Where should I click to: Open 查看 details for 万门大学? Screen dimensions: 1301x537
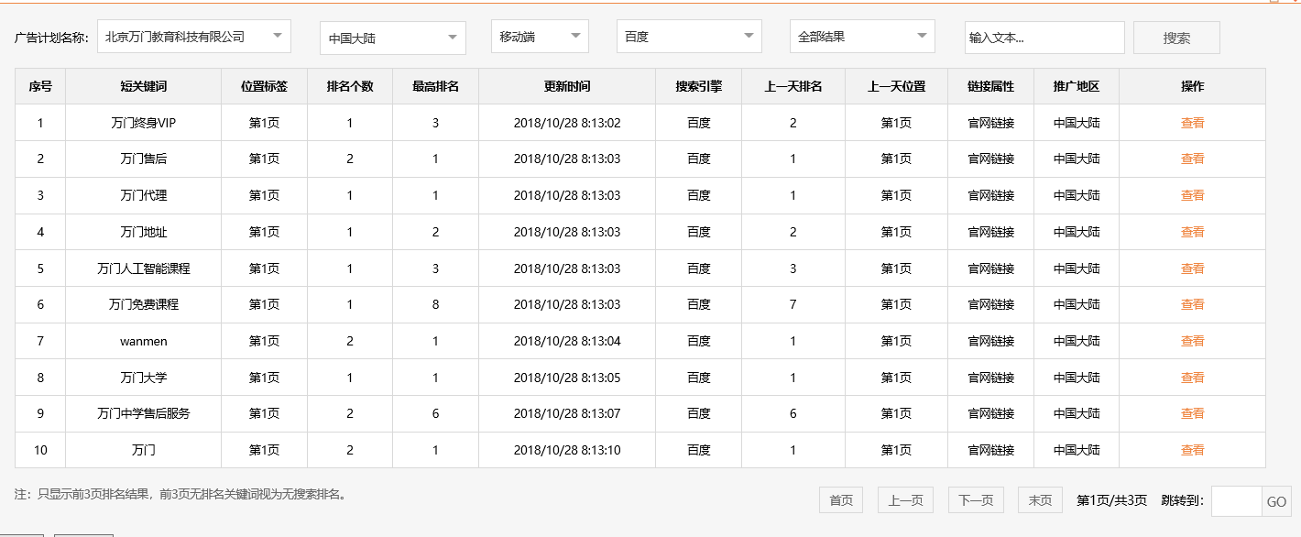[1193, 377]
